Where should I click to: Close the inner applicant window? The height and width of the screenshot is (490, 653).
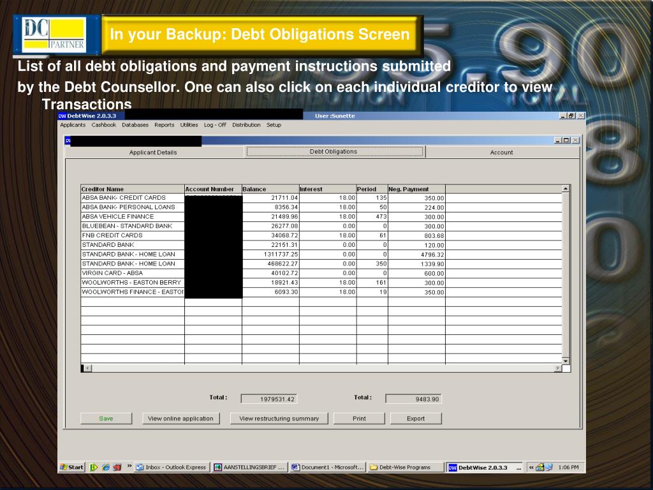point(576,140)
